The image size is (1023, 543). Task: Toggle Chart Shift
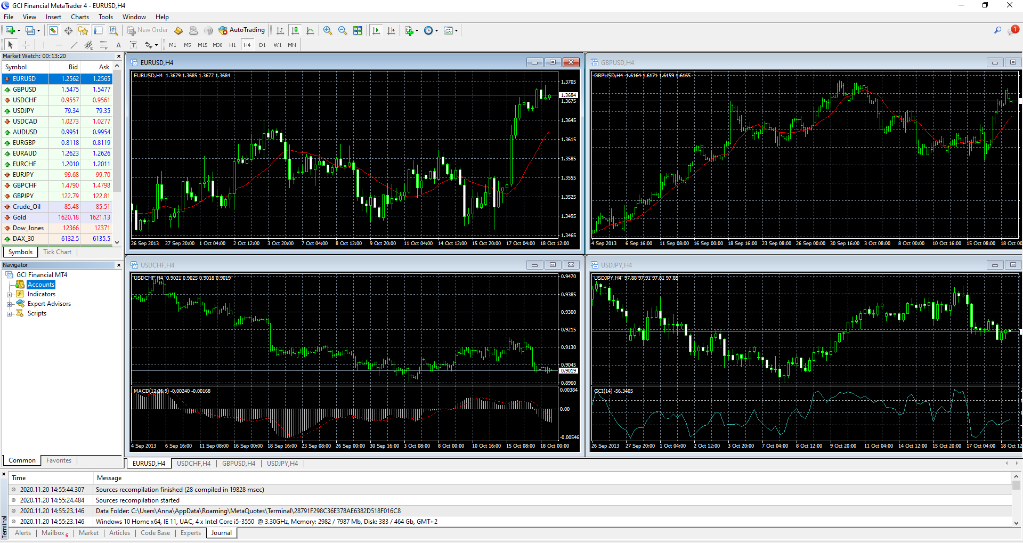click(x=391, y=30)
